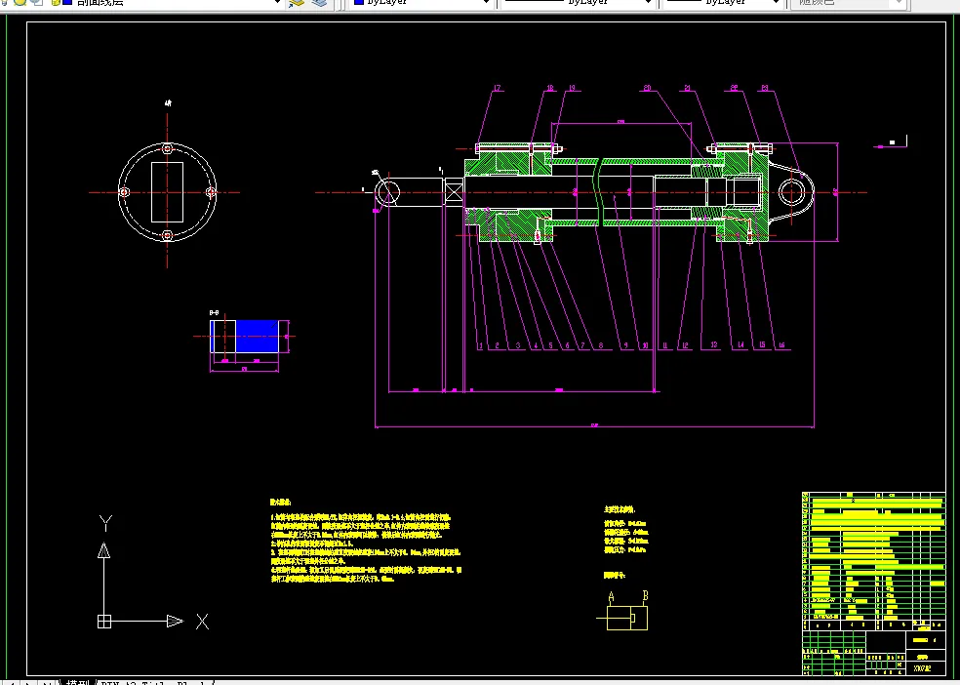Toggle the layer lock icon in layer box
Viewport: 960px width, 685px height.
click(55, 2)
